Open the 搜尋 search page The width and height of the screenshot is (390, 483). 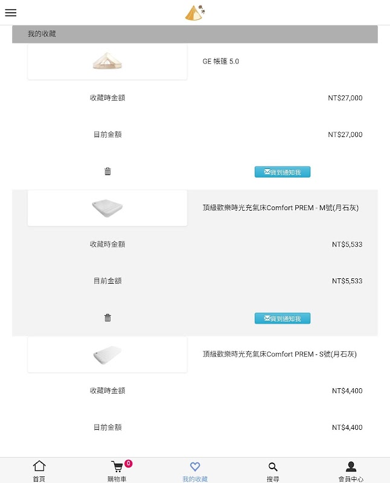[x=273, y=471]
